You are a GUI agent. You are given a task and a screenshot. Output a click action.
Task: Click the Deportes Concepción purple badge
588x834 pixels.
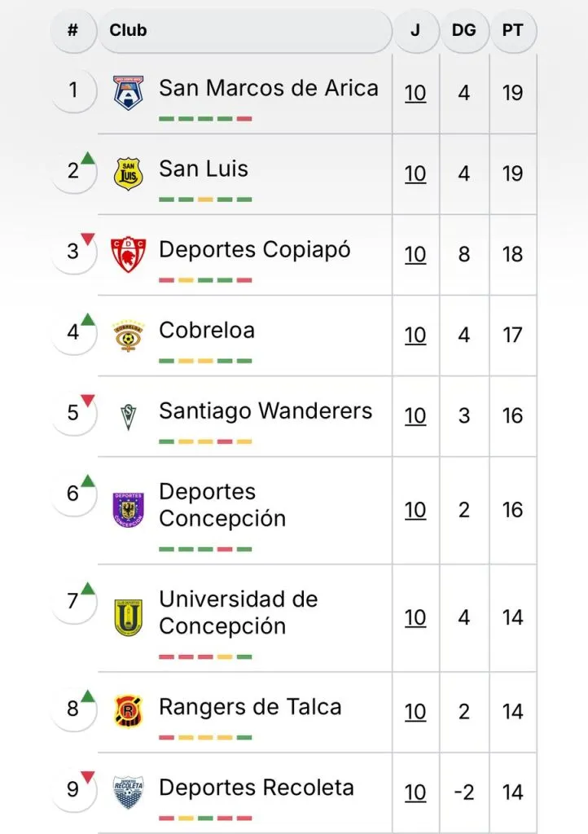(129, 510)
